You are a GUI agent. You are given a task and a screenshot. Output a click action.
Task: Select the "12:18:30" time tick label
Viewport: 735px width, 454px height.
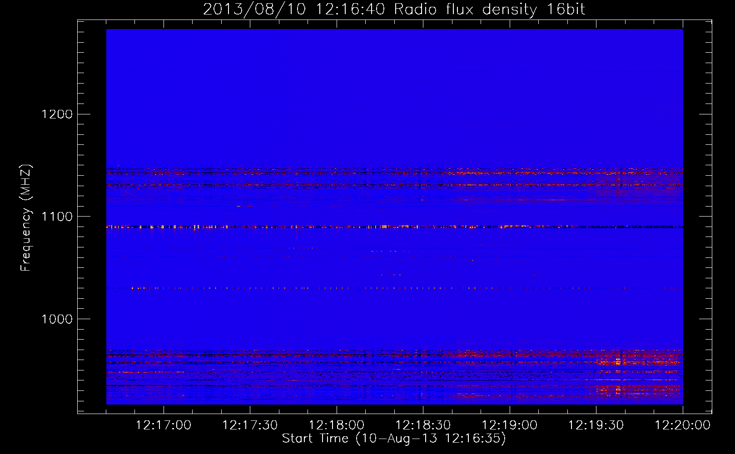pos(423,425)
